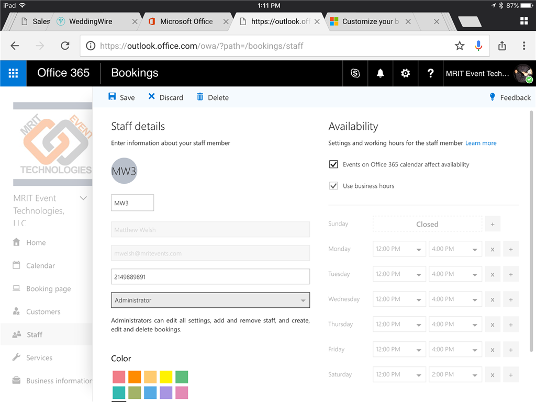
Task: Choose the yellow color swatch
Action: [166, 377]
